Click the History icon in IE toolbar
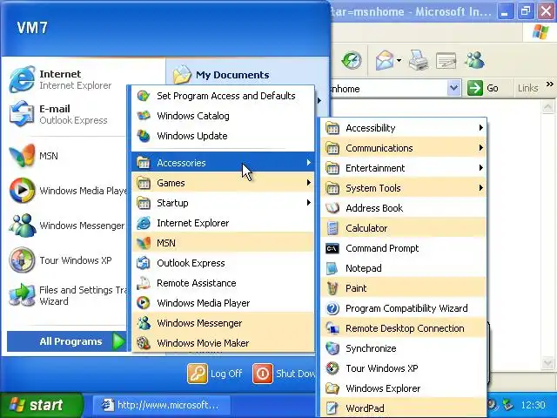The height and width of the screenshot is (418, 557). click(352, 60)
